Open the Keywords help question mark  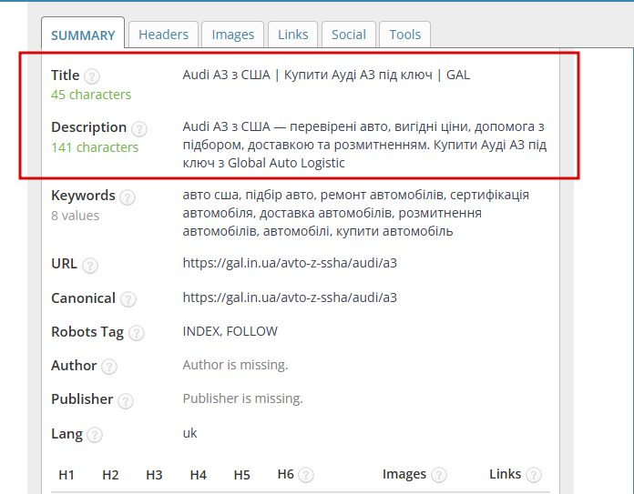click(x=128, y=197)
